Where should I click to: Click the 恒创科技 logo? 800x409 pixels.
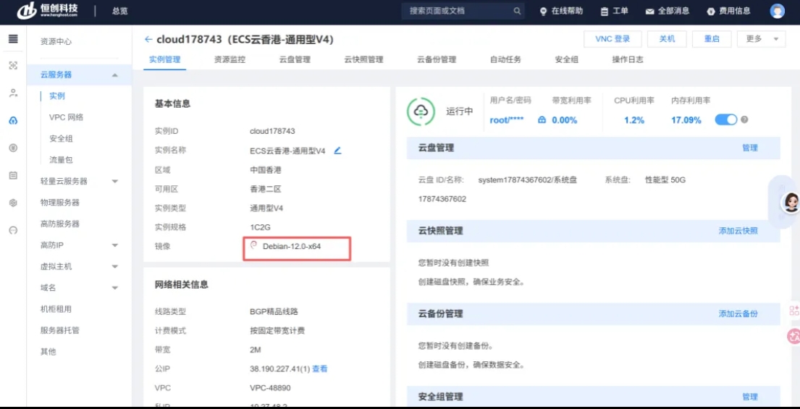click(x=49, y=11)
